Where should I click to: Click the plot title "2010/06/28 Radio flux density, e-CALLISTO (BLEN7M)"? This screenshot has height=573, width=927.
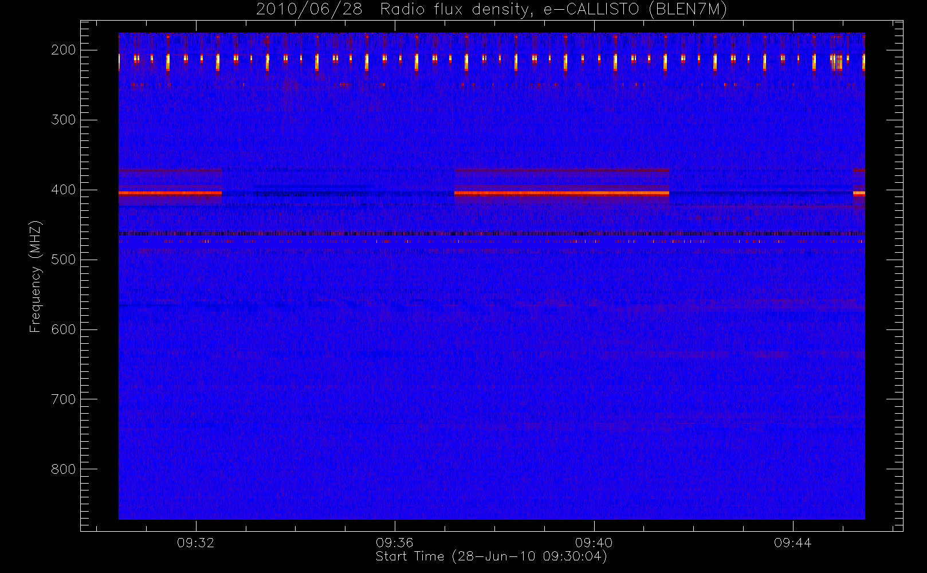click(491, 9)
